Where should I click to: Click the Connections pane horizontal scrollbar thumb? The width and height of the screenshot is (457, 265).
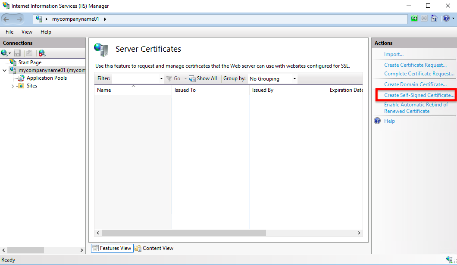(x=25, y=250)
